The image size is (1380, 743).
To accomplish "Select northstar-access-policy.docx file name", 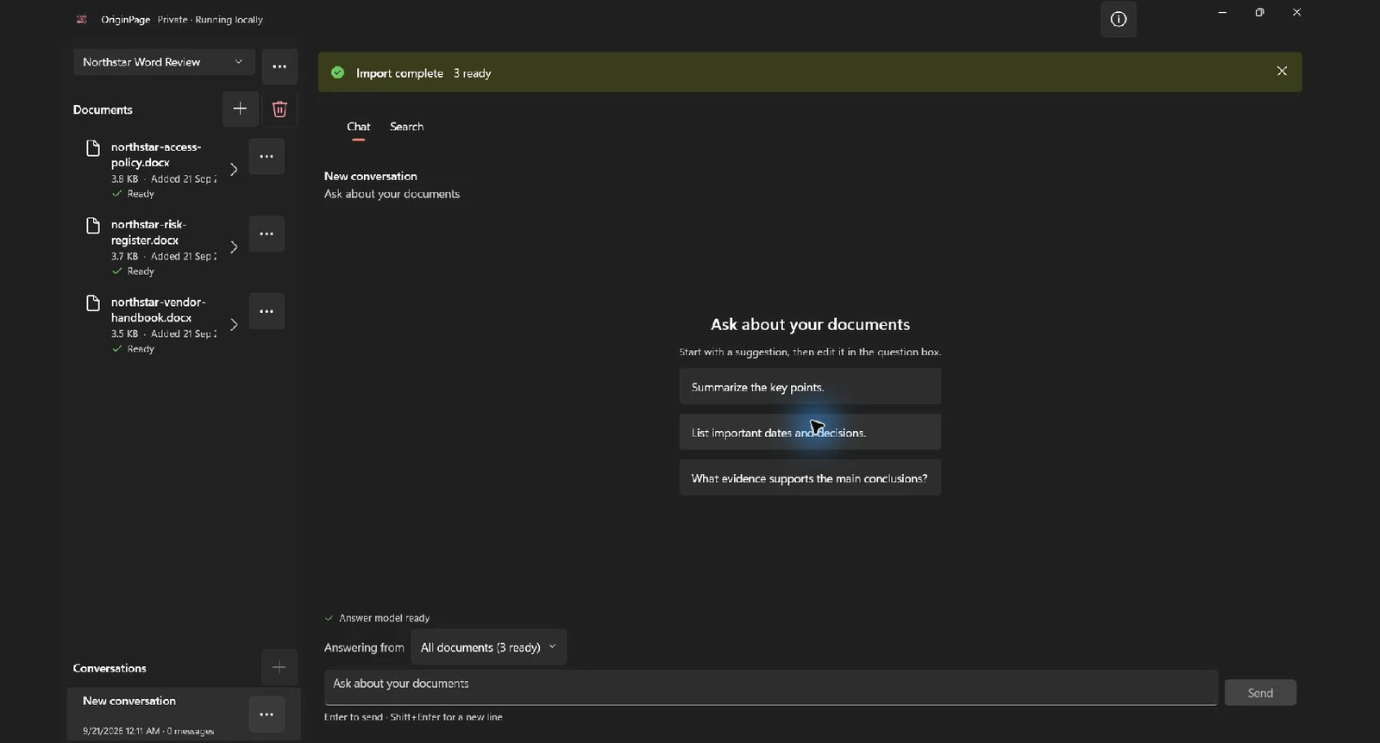I will click(x=156, y=154).
